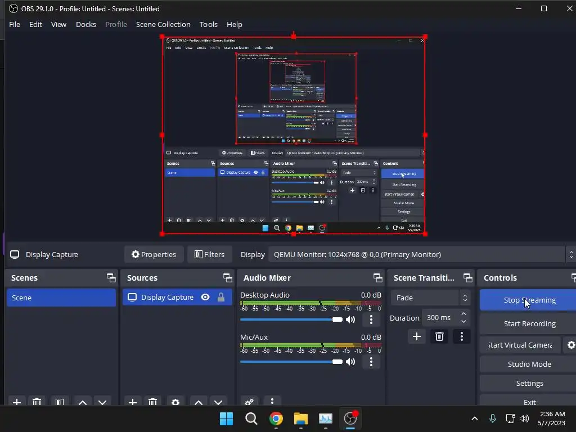Add a new scene transition
The width and height of the screenshot is (576, 432).
click(x=417, y=336)
